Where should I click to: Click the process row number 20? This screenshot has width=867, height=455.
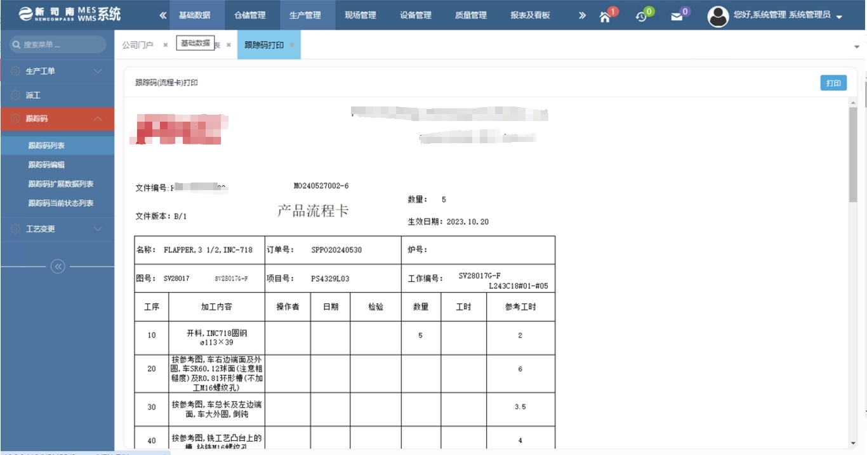point(152,368)
